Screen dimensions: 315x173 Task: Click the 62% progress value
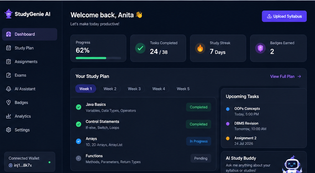82,50
